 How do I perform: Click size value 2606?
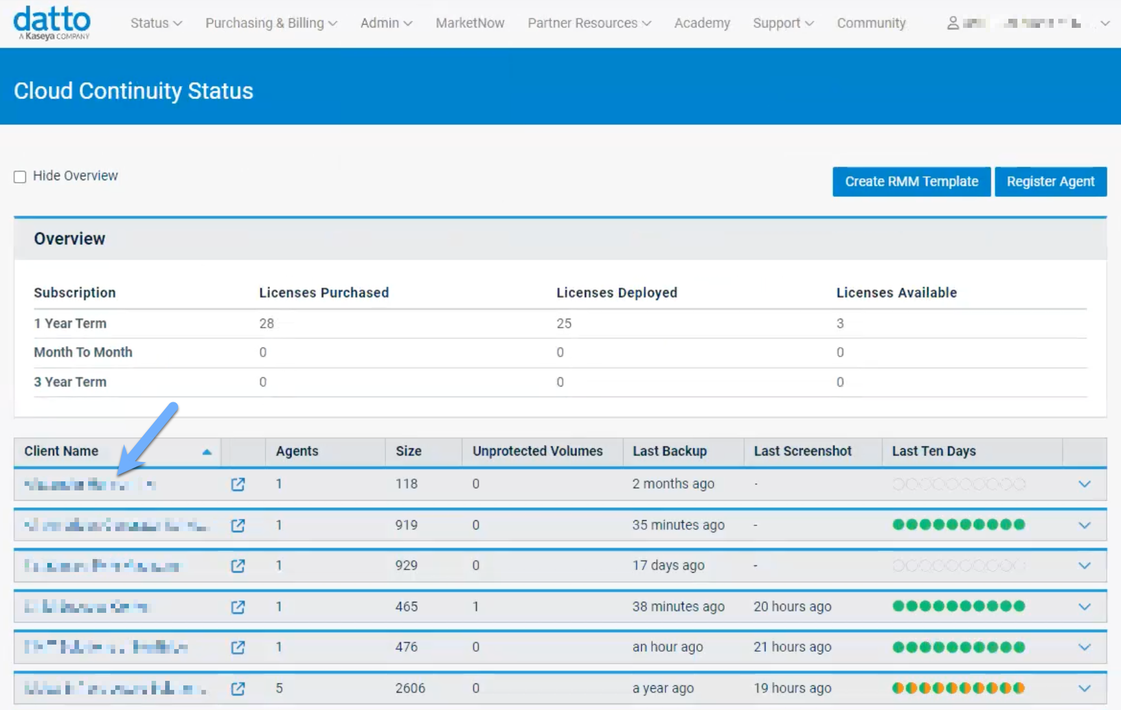click(411, 689)
